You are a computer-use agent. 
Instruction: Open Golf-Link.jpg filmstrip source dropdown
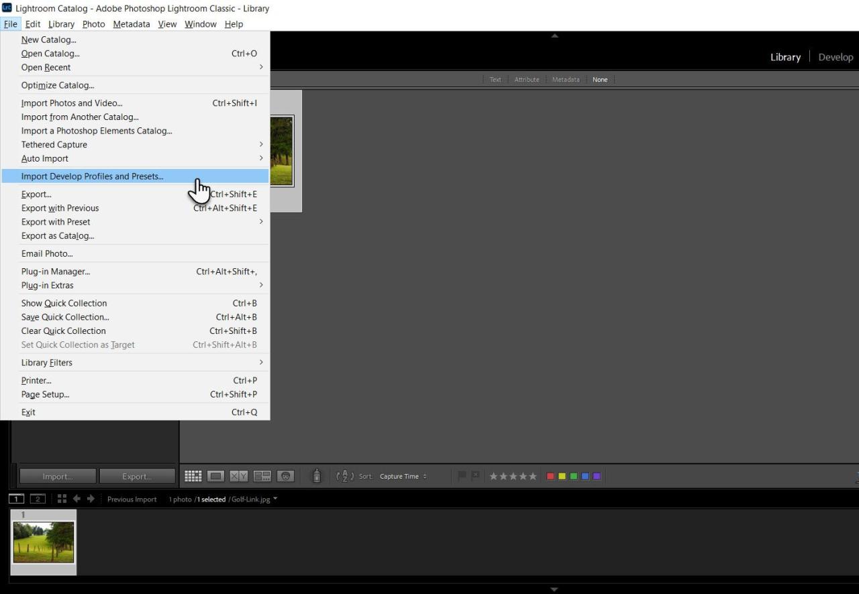coord(254,499)
